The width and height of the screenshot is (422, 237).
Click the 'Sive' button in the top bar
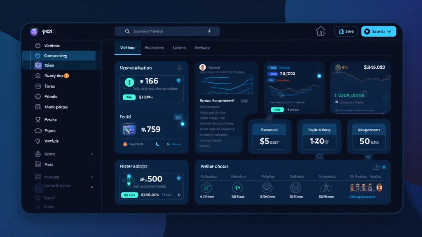pyautogui.click(x=346, y=31)
